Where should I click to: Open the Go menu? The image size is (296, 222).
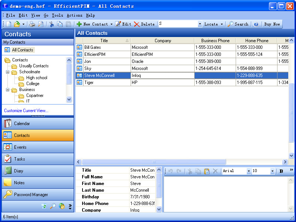[x=46, y=15]
